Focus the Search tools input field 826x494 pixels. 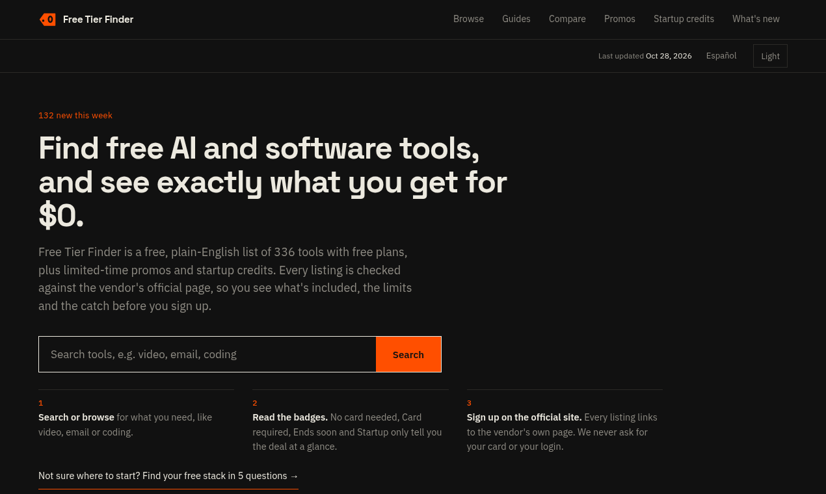tap(207, 354)
